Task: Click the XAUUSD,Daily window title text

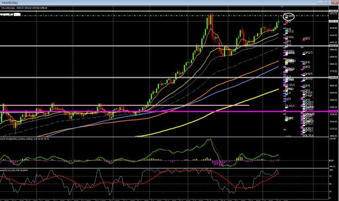Action: pyautogui.click(x=10, y=3)
